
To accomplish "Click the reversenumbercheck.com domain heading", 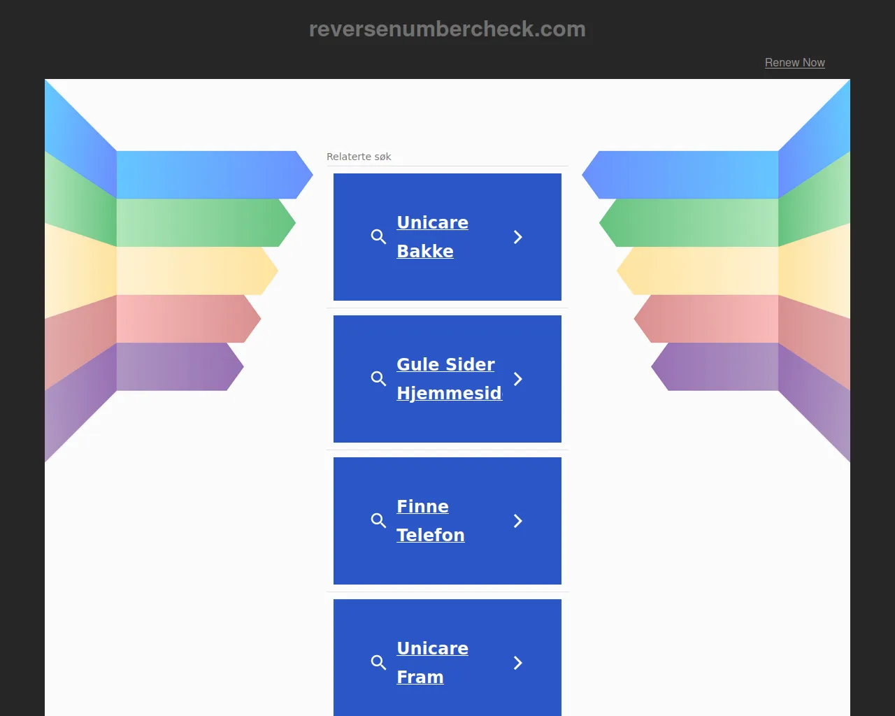I will (x=447, y=29).
